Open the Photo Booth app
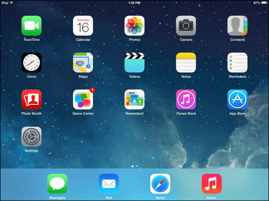Viewport: 269px width, 201px height. (32, 100)
